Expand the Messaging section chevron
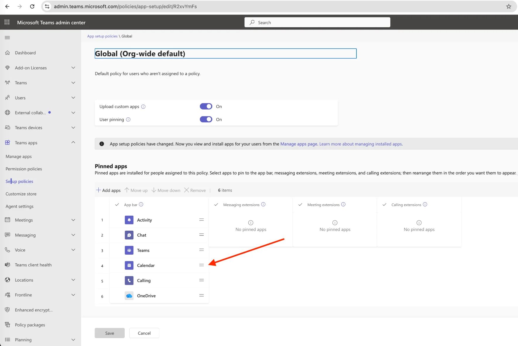This screenshot has width=518, height=346. (73, 235)
